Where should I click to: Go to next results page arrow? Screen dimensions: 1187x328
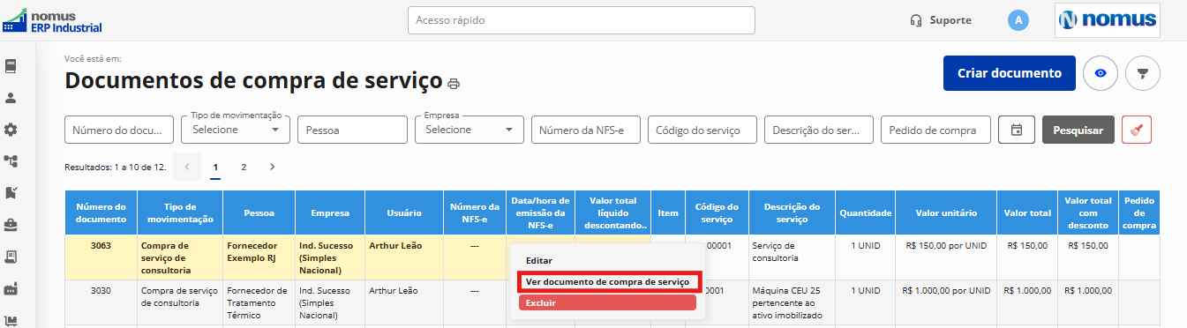point(272,166)
